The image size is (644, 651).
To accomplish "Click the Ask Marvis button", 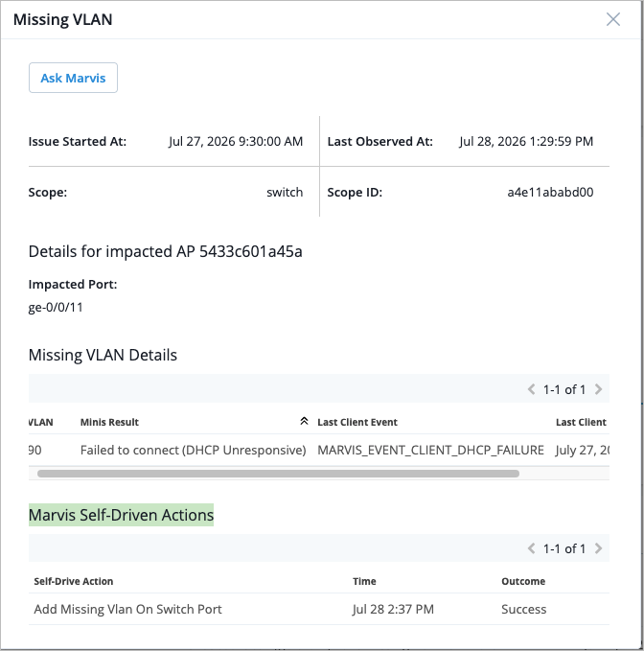I will pyautogui.click(x=73, y=78).
